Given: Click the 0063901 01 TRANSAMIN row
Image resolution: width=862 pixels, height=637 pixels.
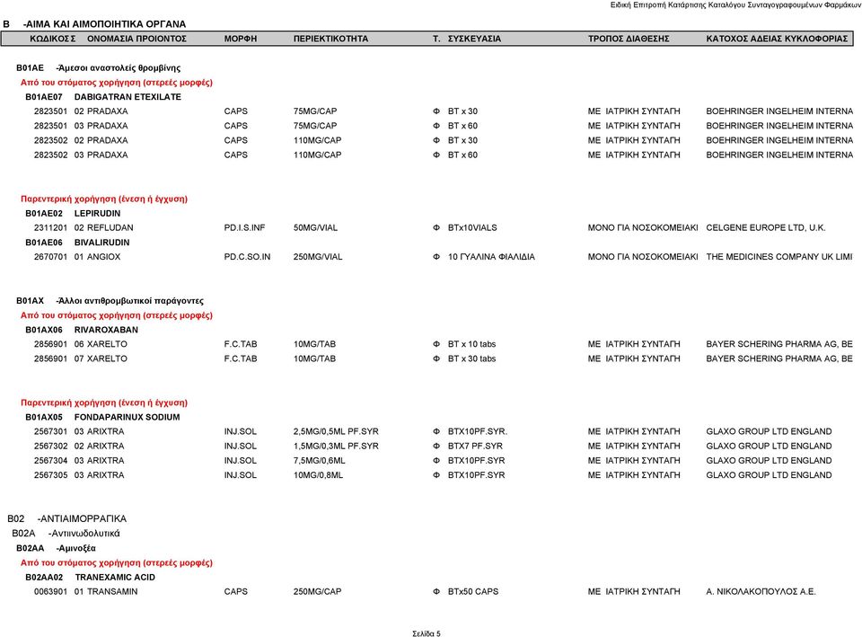Looking at the screenshot, I should (425, 591).
